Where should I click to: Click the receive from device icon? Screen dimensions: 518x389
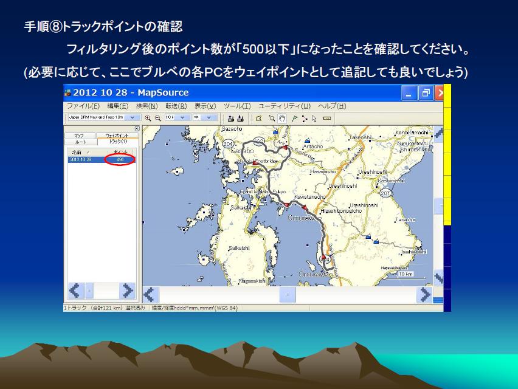240,118
